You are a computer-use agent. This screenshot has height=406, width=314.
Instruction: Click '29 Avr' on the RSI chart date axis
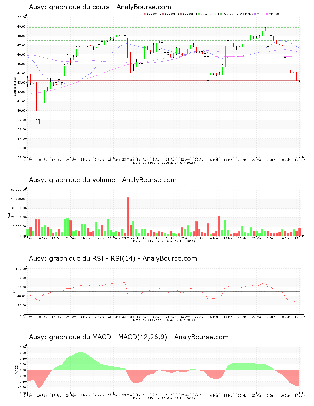(x=200, y=317)
